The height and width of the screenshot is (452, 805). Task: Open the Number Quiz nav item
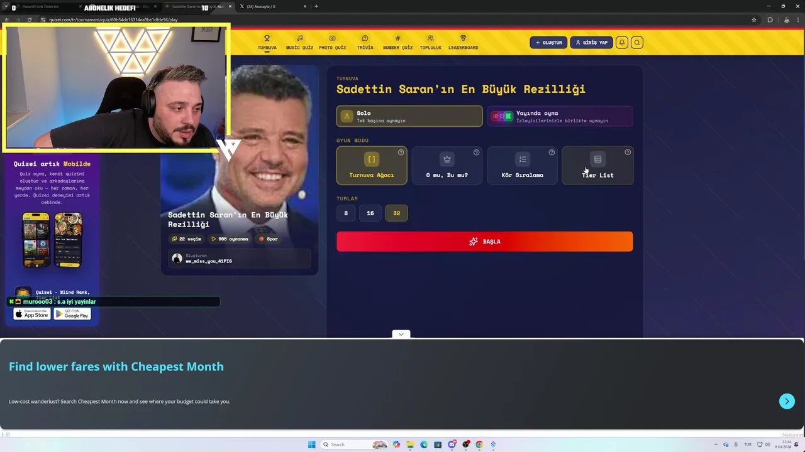[x=397, y=42]
